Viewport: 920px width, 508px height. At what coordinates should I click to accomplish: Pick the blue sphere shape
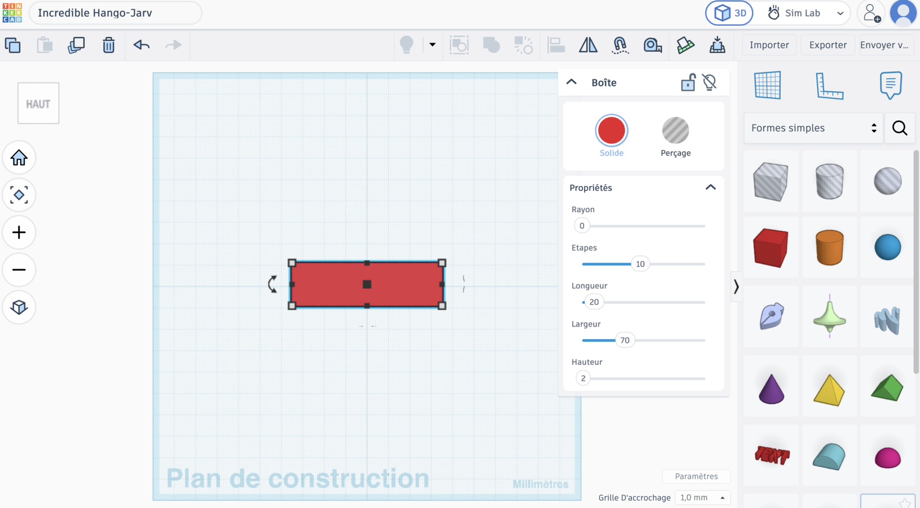point(887,248)
